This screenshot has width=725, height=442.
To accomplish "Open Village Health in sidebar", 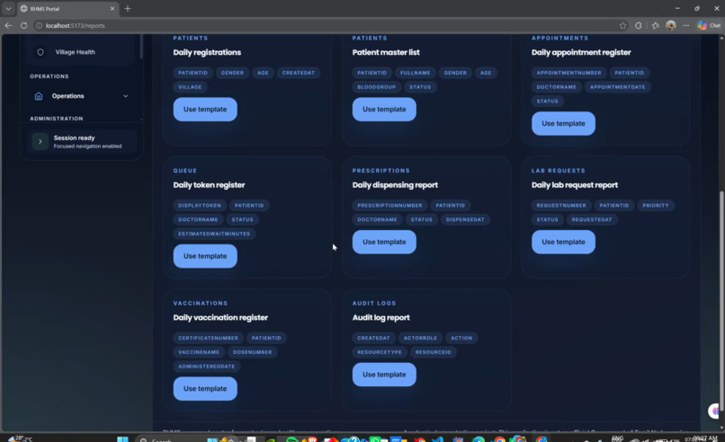I will tap(82, 52).
